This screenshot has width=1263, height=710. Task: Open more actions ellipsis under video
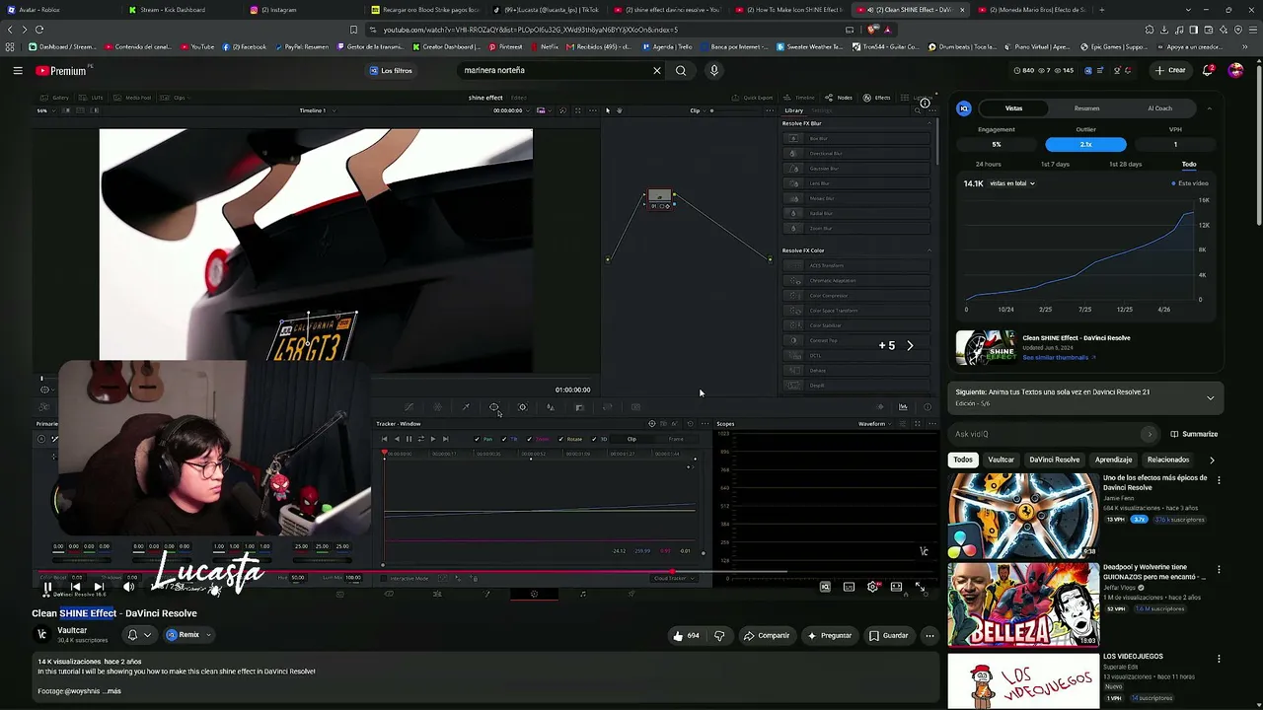929,636
